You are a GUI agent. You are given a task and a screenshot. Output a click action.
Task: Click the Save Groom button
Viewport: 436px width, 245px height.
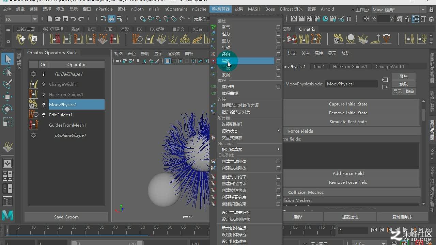(66, 217)
